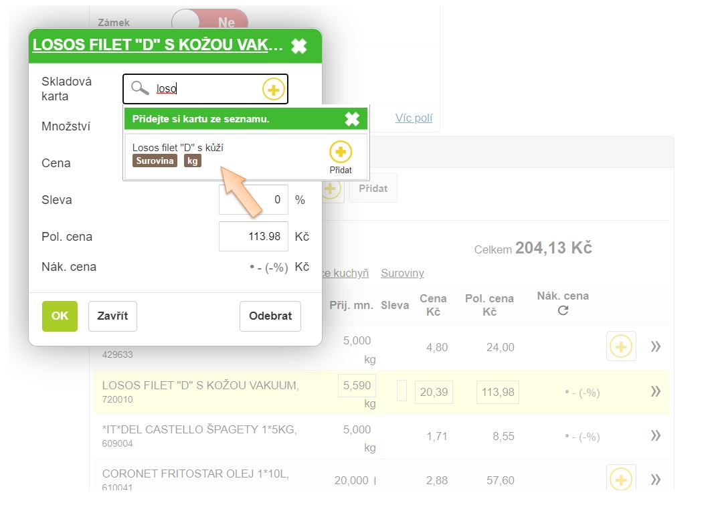Click the Odebrat button
This screenshot has height=521, width=708.
(x=270, y=316)
